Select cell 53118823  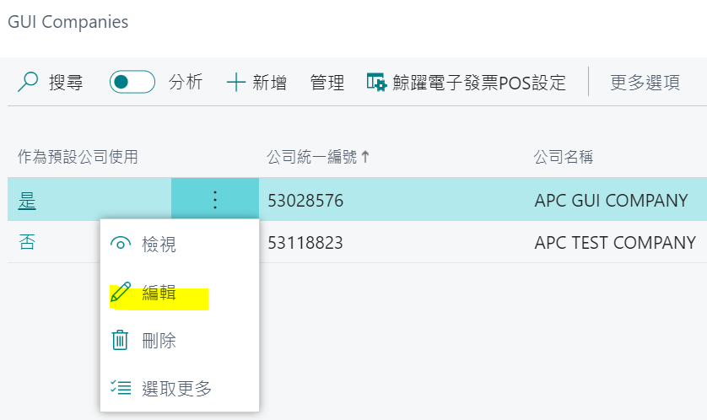click(x=305, y=243)
